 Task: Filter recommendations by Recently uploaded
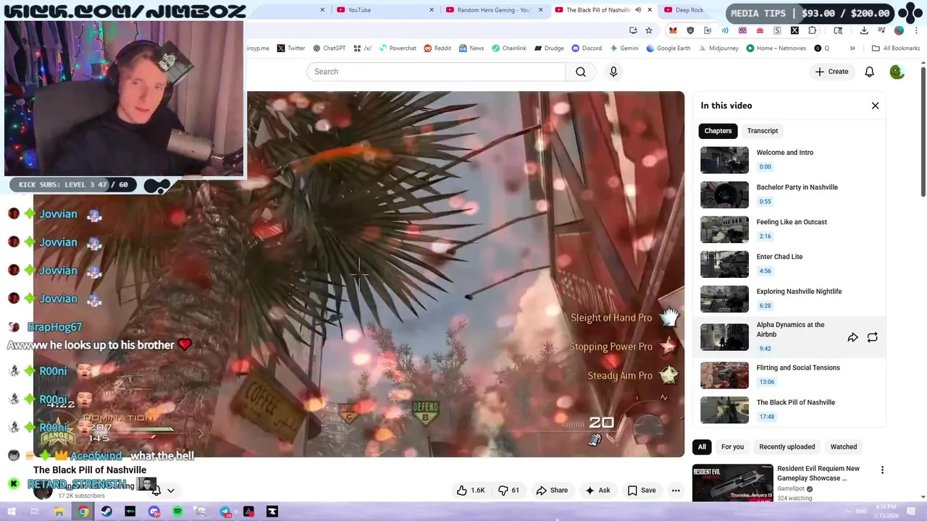pos(787,446)
